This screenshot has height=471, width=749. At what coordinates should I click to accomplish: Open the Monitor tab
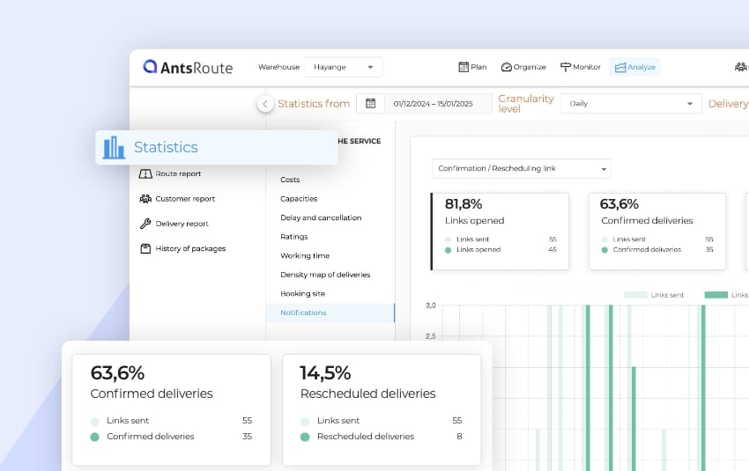point(581,67)
